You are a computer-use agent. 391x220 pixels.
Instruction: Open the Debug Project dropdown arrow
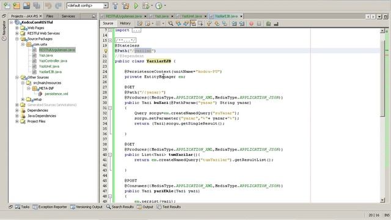click(152, 5)
